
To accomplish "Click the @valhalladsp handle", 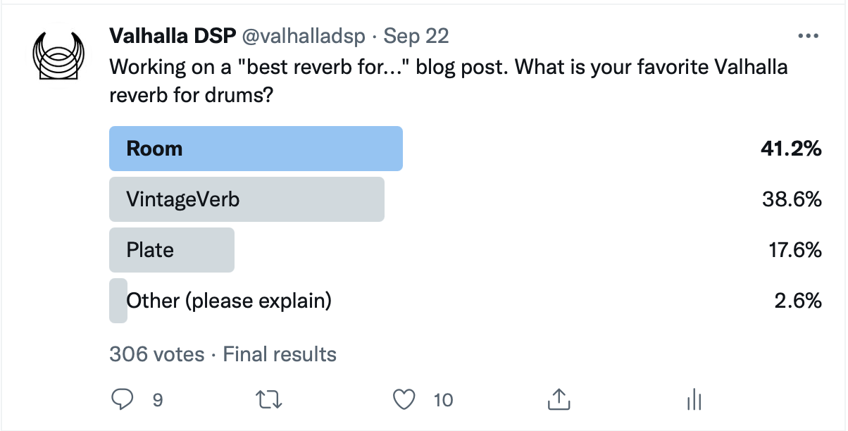I will click(304, 36).
